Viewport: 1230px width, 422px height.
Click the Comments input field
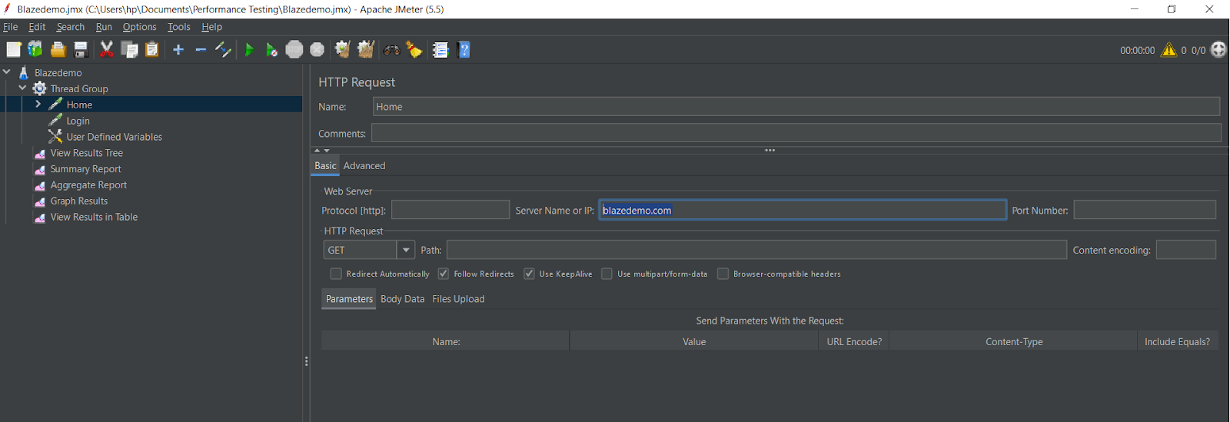click(x=796, y=133)
